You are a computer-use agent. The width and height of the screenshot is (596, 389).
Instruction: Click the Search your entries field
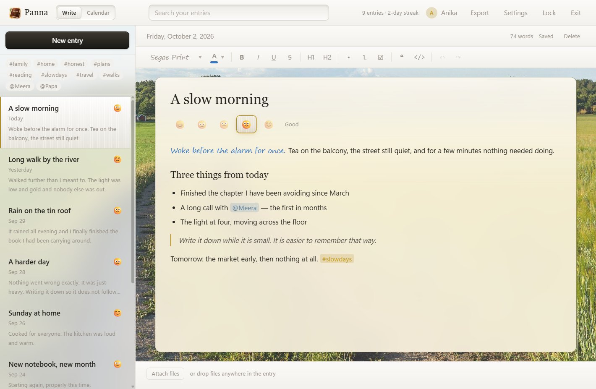coord(239,13)
